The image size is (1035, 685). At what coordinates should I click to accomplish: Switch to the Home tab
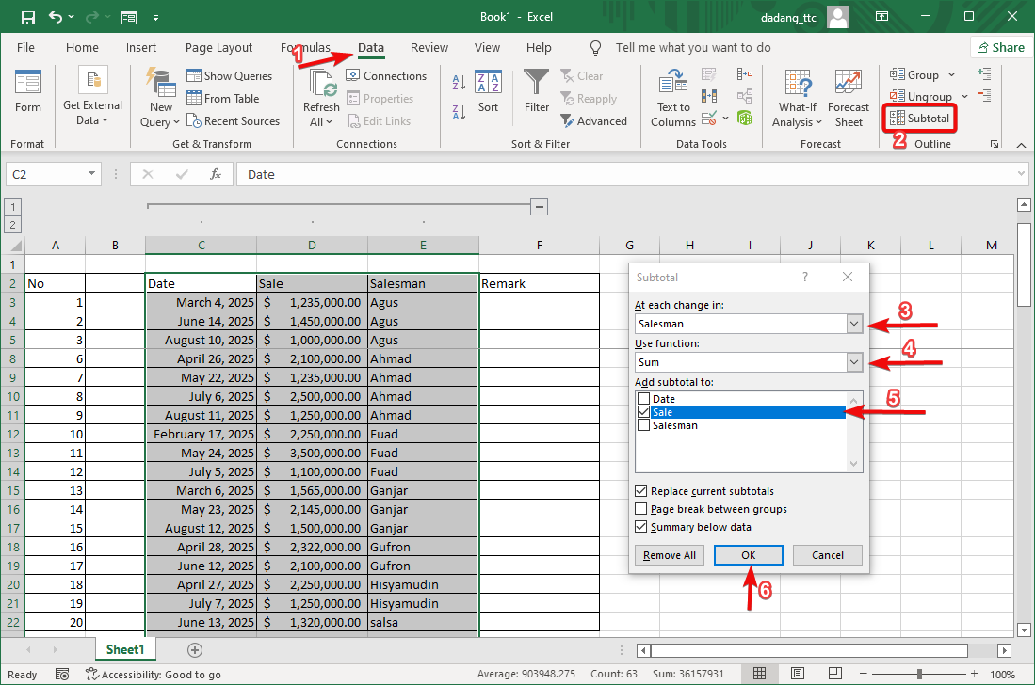pyautogui.click(x=82, y=47)
